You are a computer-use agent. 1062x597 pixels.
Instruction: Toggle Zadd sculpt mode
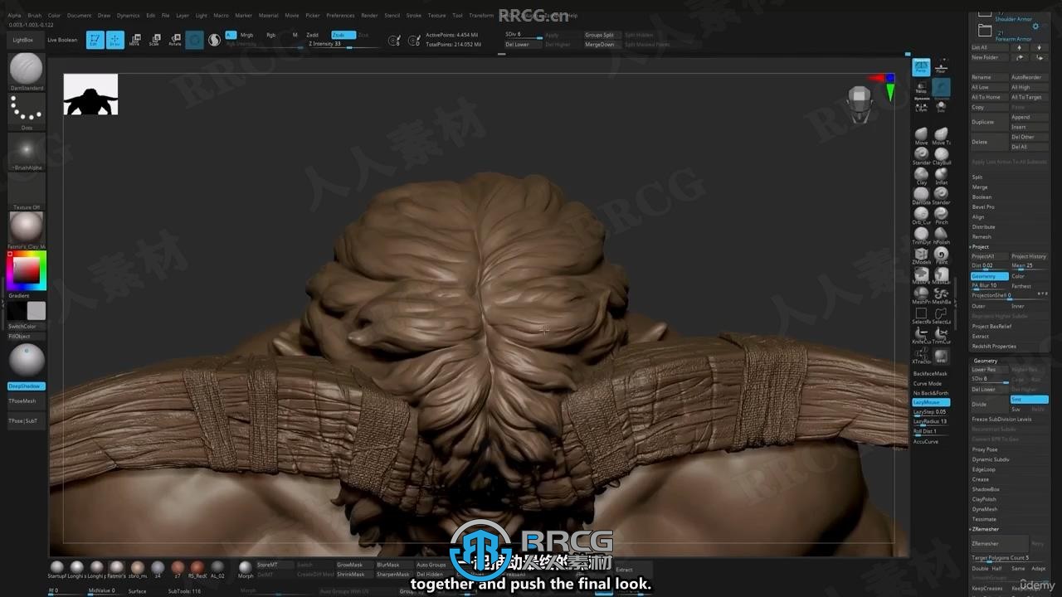tap(313, 35)
